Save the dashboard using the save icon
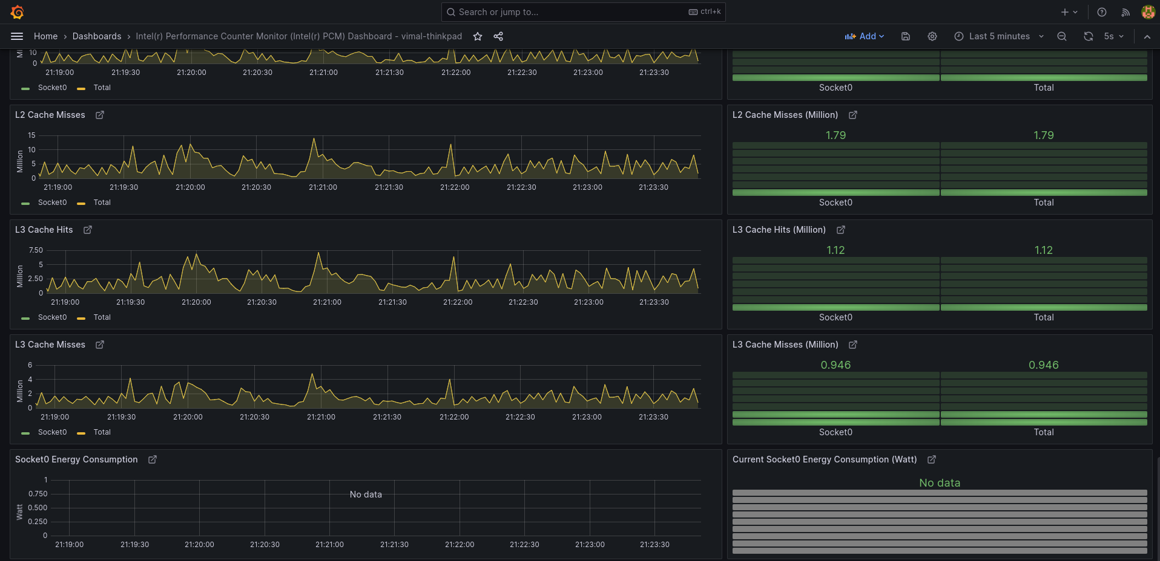Screen dimensions: 1160x561 coord(905,36)
